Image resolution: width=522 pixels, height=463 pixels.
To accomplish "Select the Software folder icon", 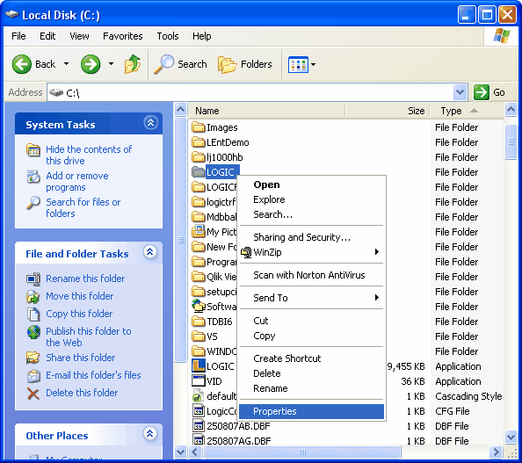I will (x=199, y=307).
